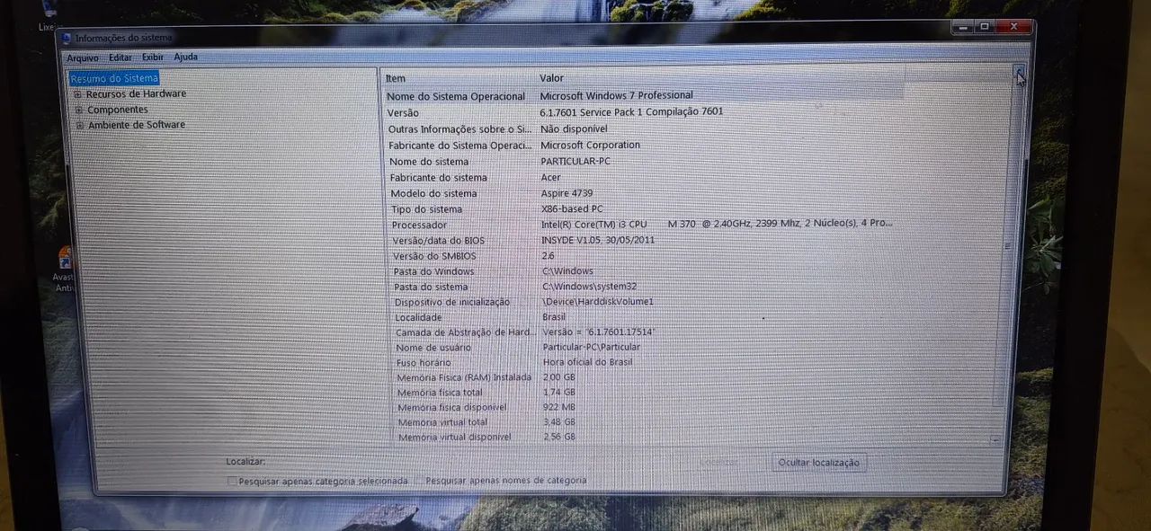
Task: Click the value INSYDE V1.05, 30/05/2011
Action: (x=598, y=241)
